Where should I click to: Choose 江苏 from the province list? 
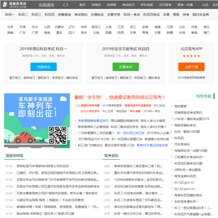121,27
